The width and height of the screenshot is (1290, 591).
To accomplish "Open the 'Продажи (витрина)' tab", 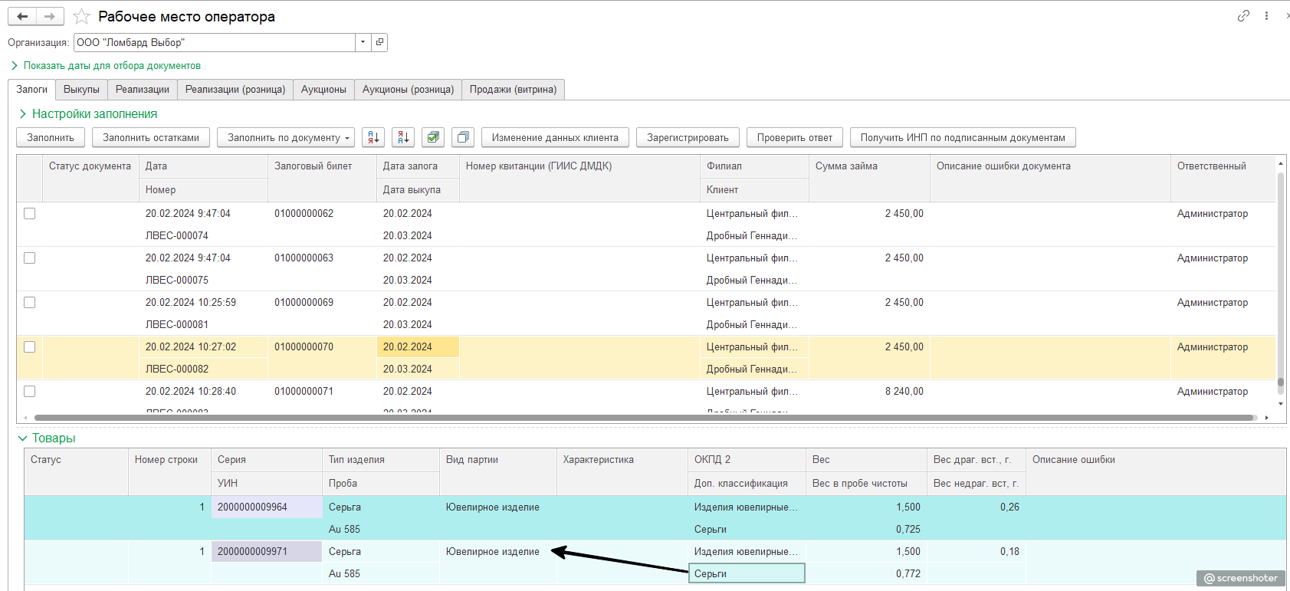I will (513, 90).
